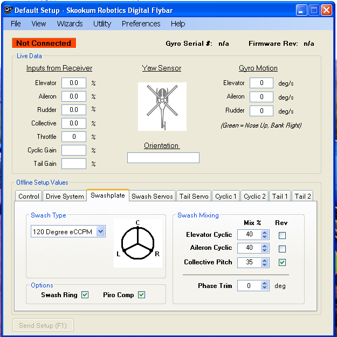The image size is (337, 337).
Task: Decrease Elevator Cyclic mix with down arrow
Action: [265, 237]
